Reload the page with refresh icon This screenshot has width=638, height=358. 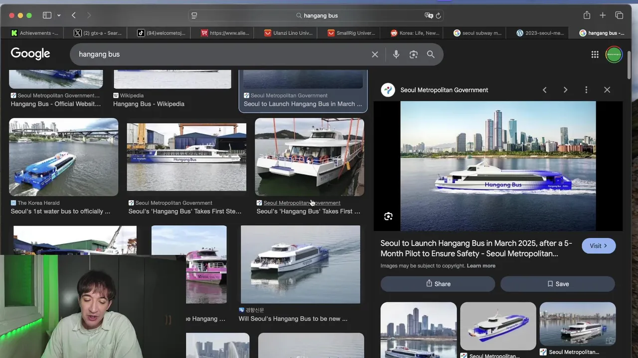(x=438, y=15)
